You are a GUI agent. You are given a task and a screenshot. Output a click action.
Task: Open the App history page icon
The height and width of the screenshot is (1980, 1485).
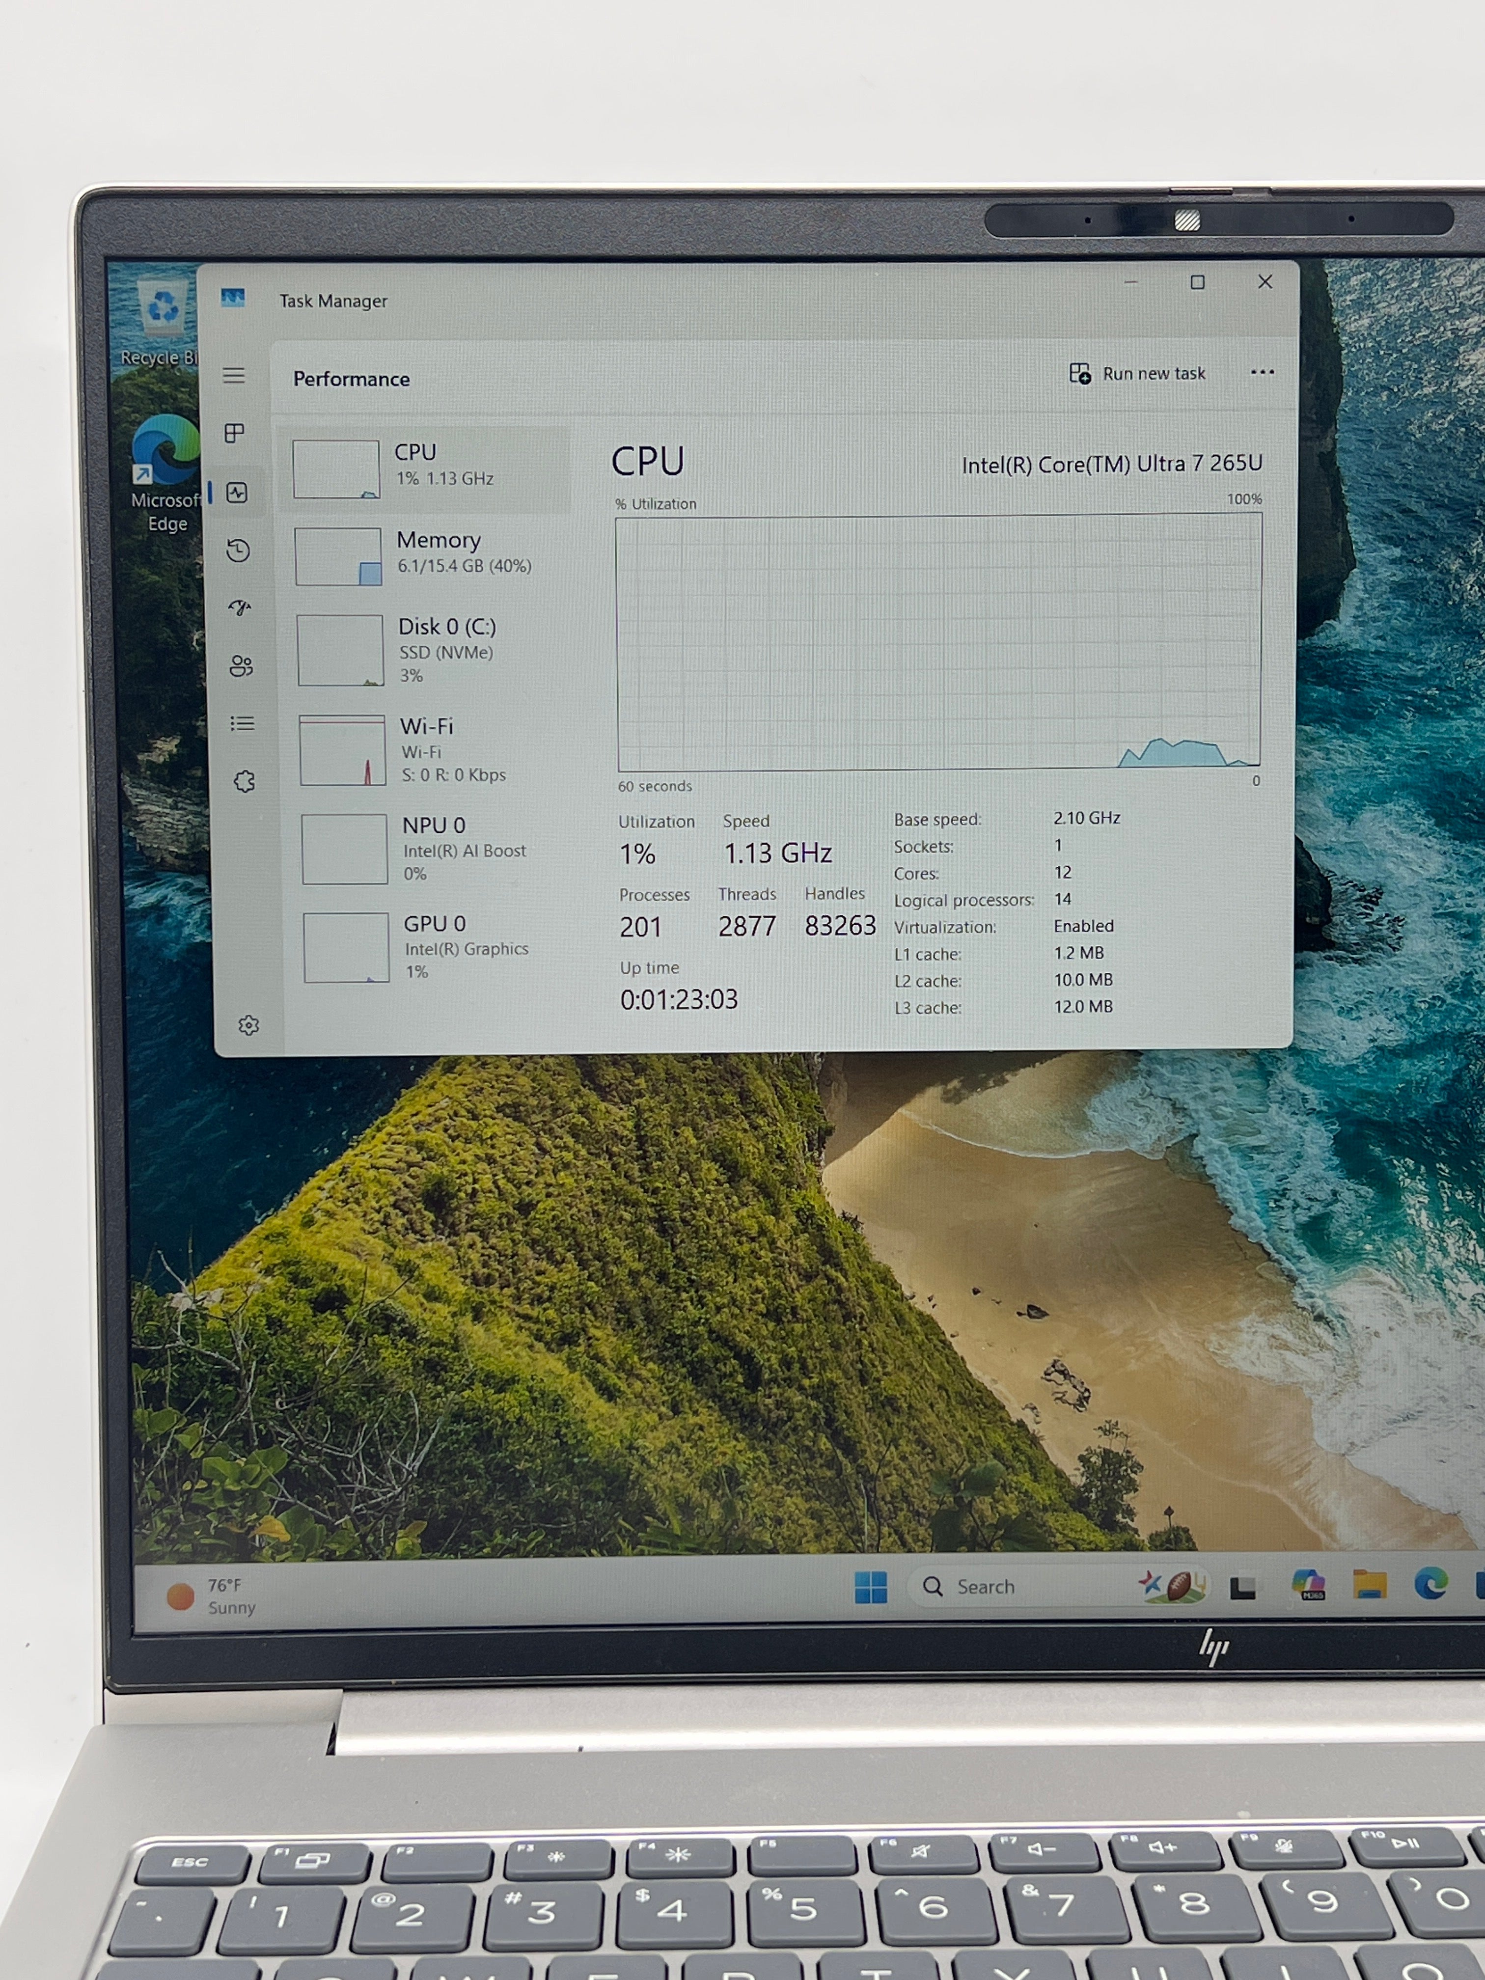[x=238, y=550]
